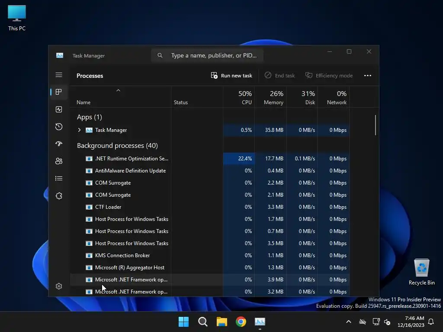Click the muted volume tray icon
443x332 pixels.
[x=387, y=322]
